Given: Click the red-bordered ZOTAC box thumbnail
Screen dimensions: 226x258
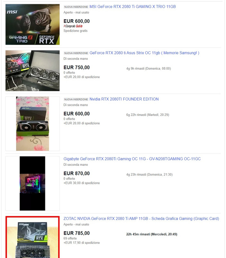Looking at the screenshot, I should (x=32, y=237).
